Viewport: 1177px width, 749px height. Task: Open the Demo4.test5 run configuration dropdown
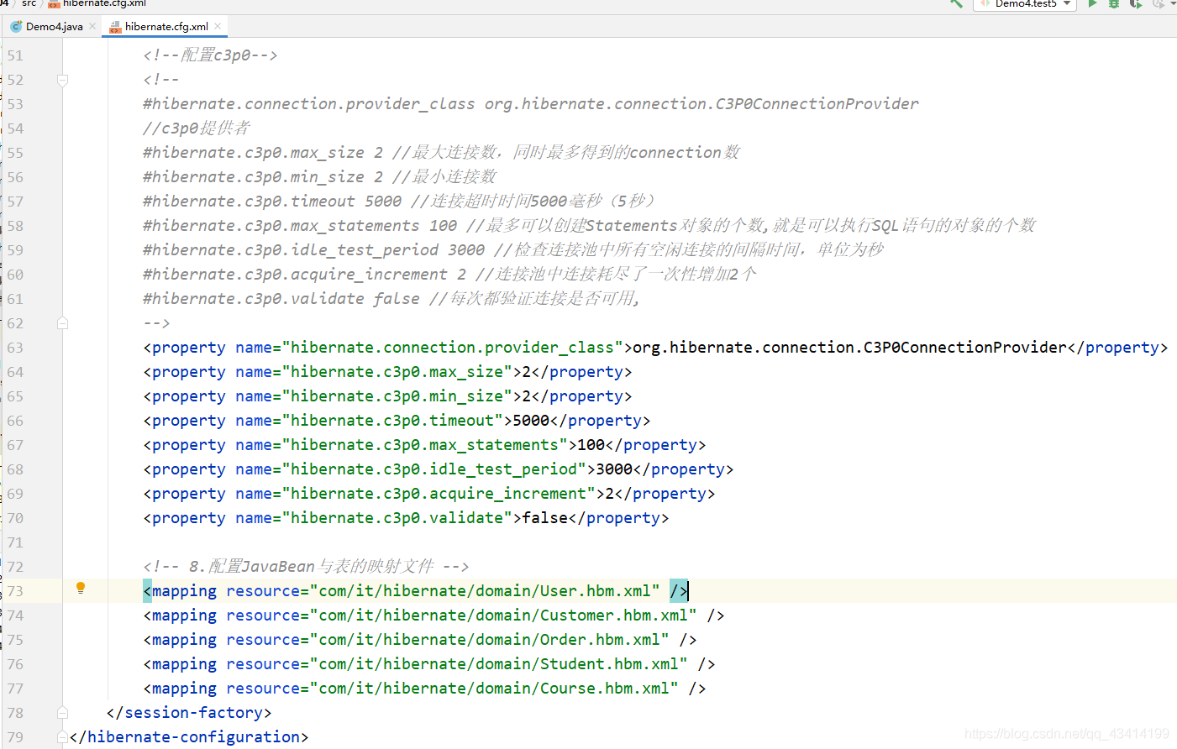1025,4
